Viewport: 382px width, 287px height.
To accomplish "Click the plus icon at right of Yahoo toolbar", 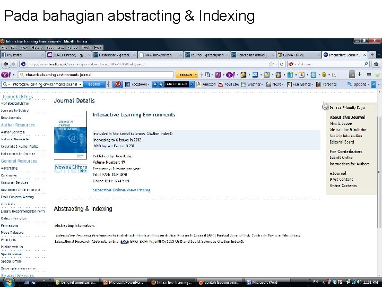I will tap(360, 74).
